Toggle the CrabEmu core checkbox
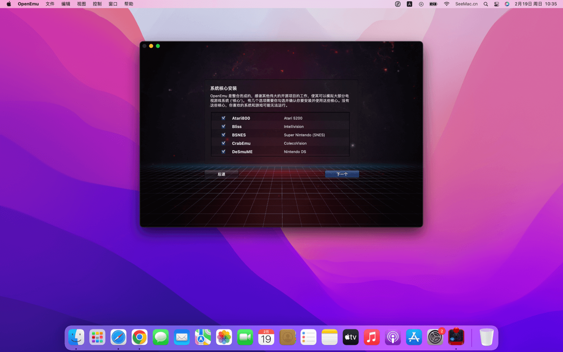The height and width of the screenshot is (352, 563). tap(223, 143)
